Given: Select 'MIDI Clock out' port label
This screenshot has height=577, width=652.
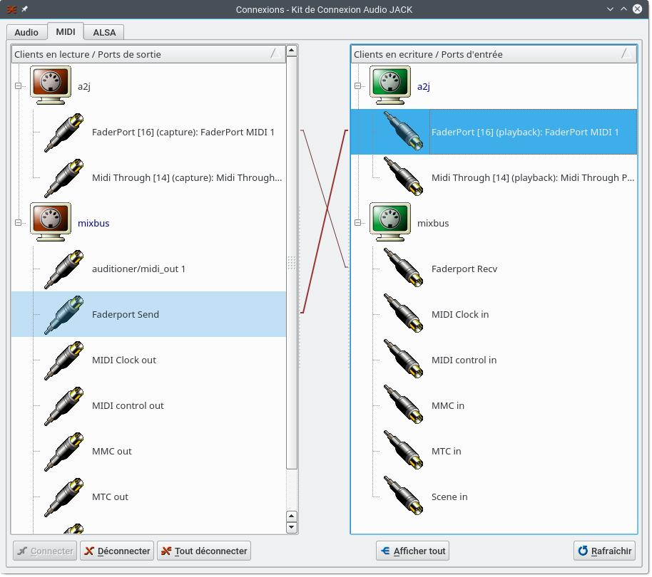Looking at the screenshot, I should click(124, 360).
